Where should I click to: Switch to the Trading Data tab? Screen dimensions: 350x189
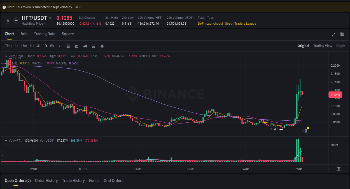click(45, 34)
